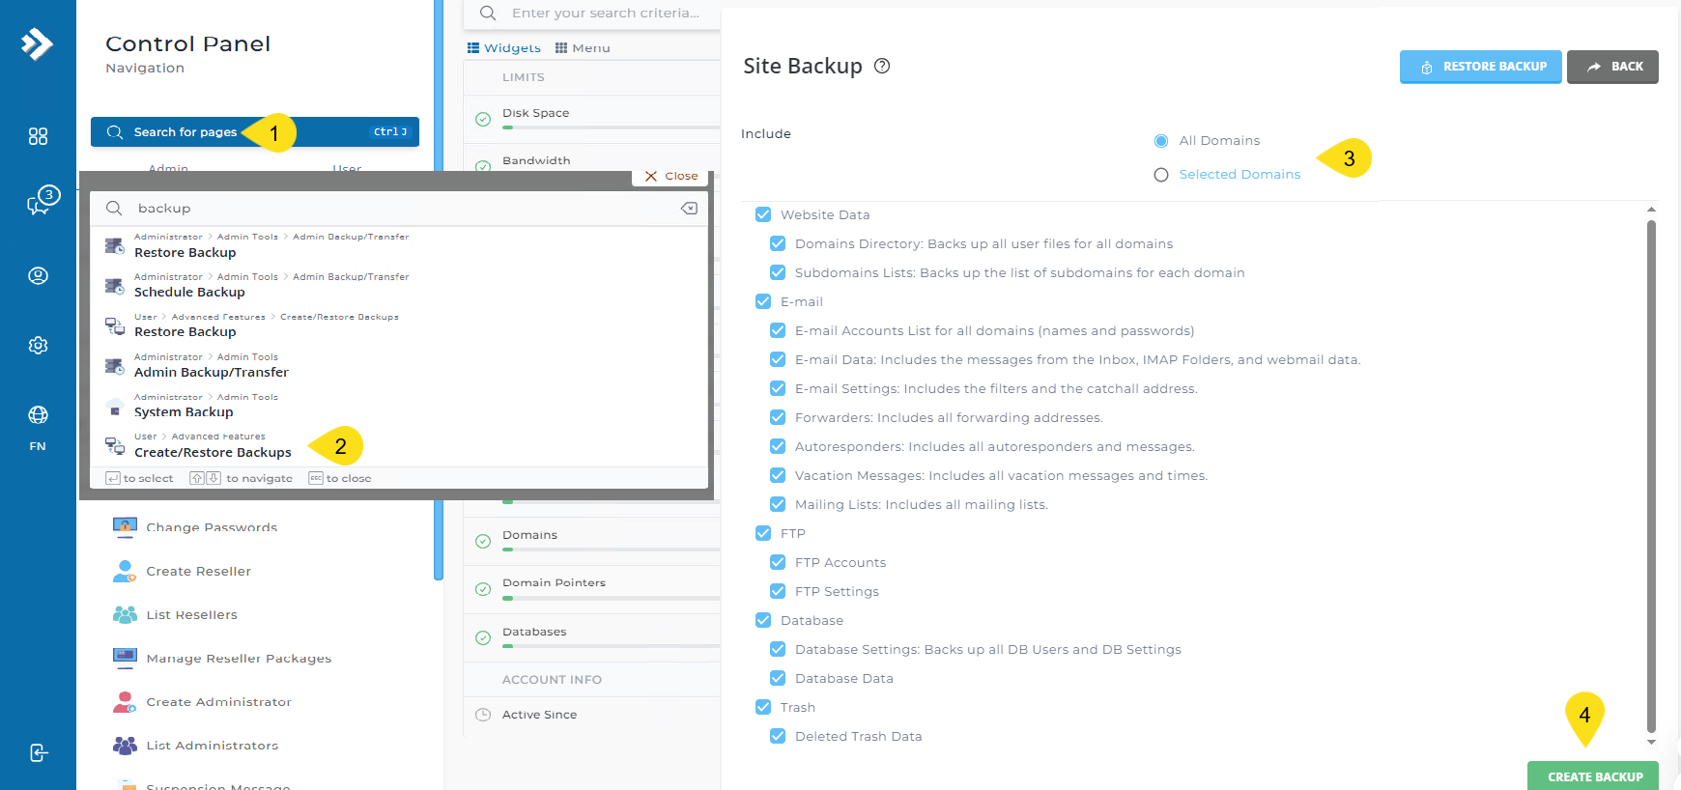The width and height of the screenshot is (1681, 790).
Task: Uncheck the Domains Directory checkbox
Action: (778, 243)
